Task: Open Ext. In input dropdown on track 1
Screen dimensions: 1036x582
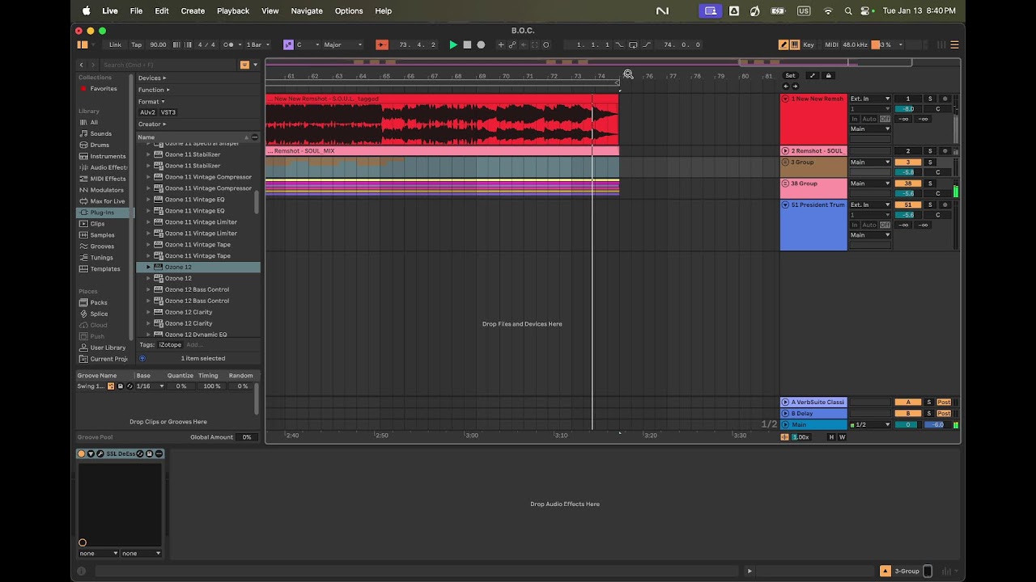Action: pos(870,99)
